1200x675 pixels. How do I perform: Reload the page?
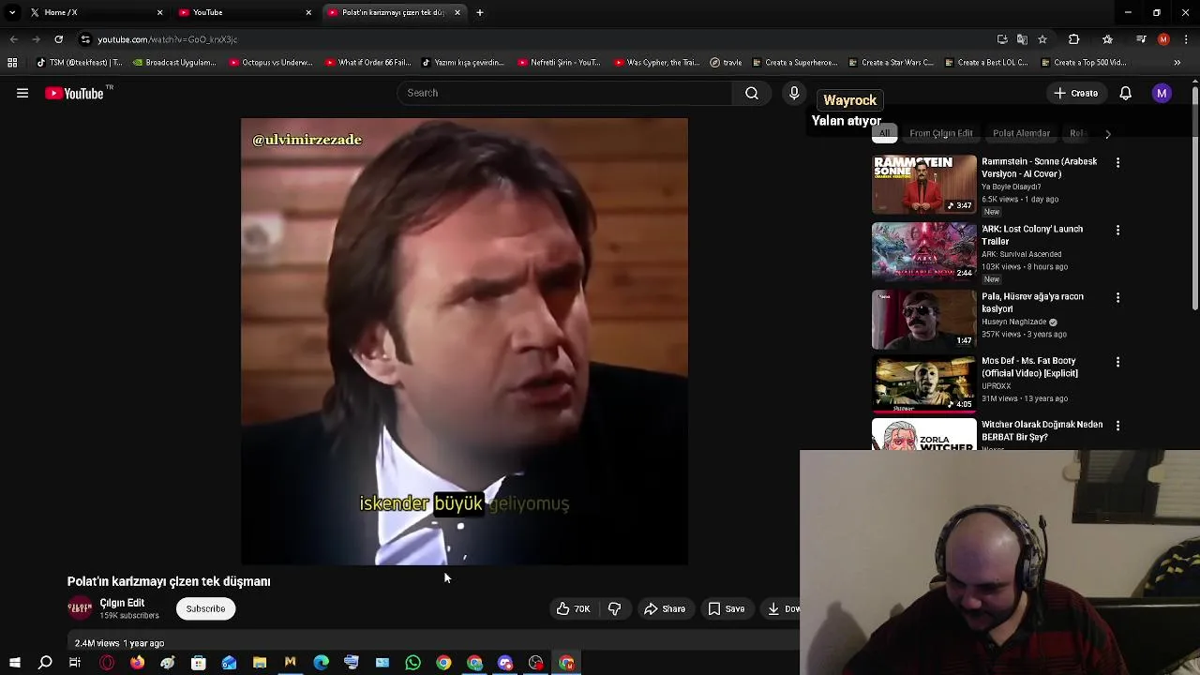[x=58, y=39]
